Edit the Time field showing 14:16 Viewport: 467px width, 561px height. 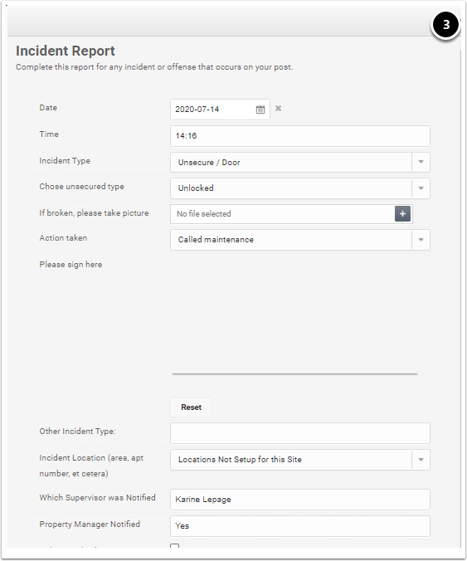click(x=300, y=136)
